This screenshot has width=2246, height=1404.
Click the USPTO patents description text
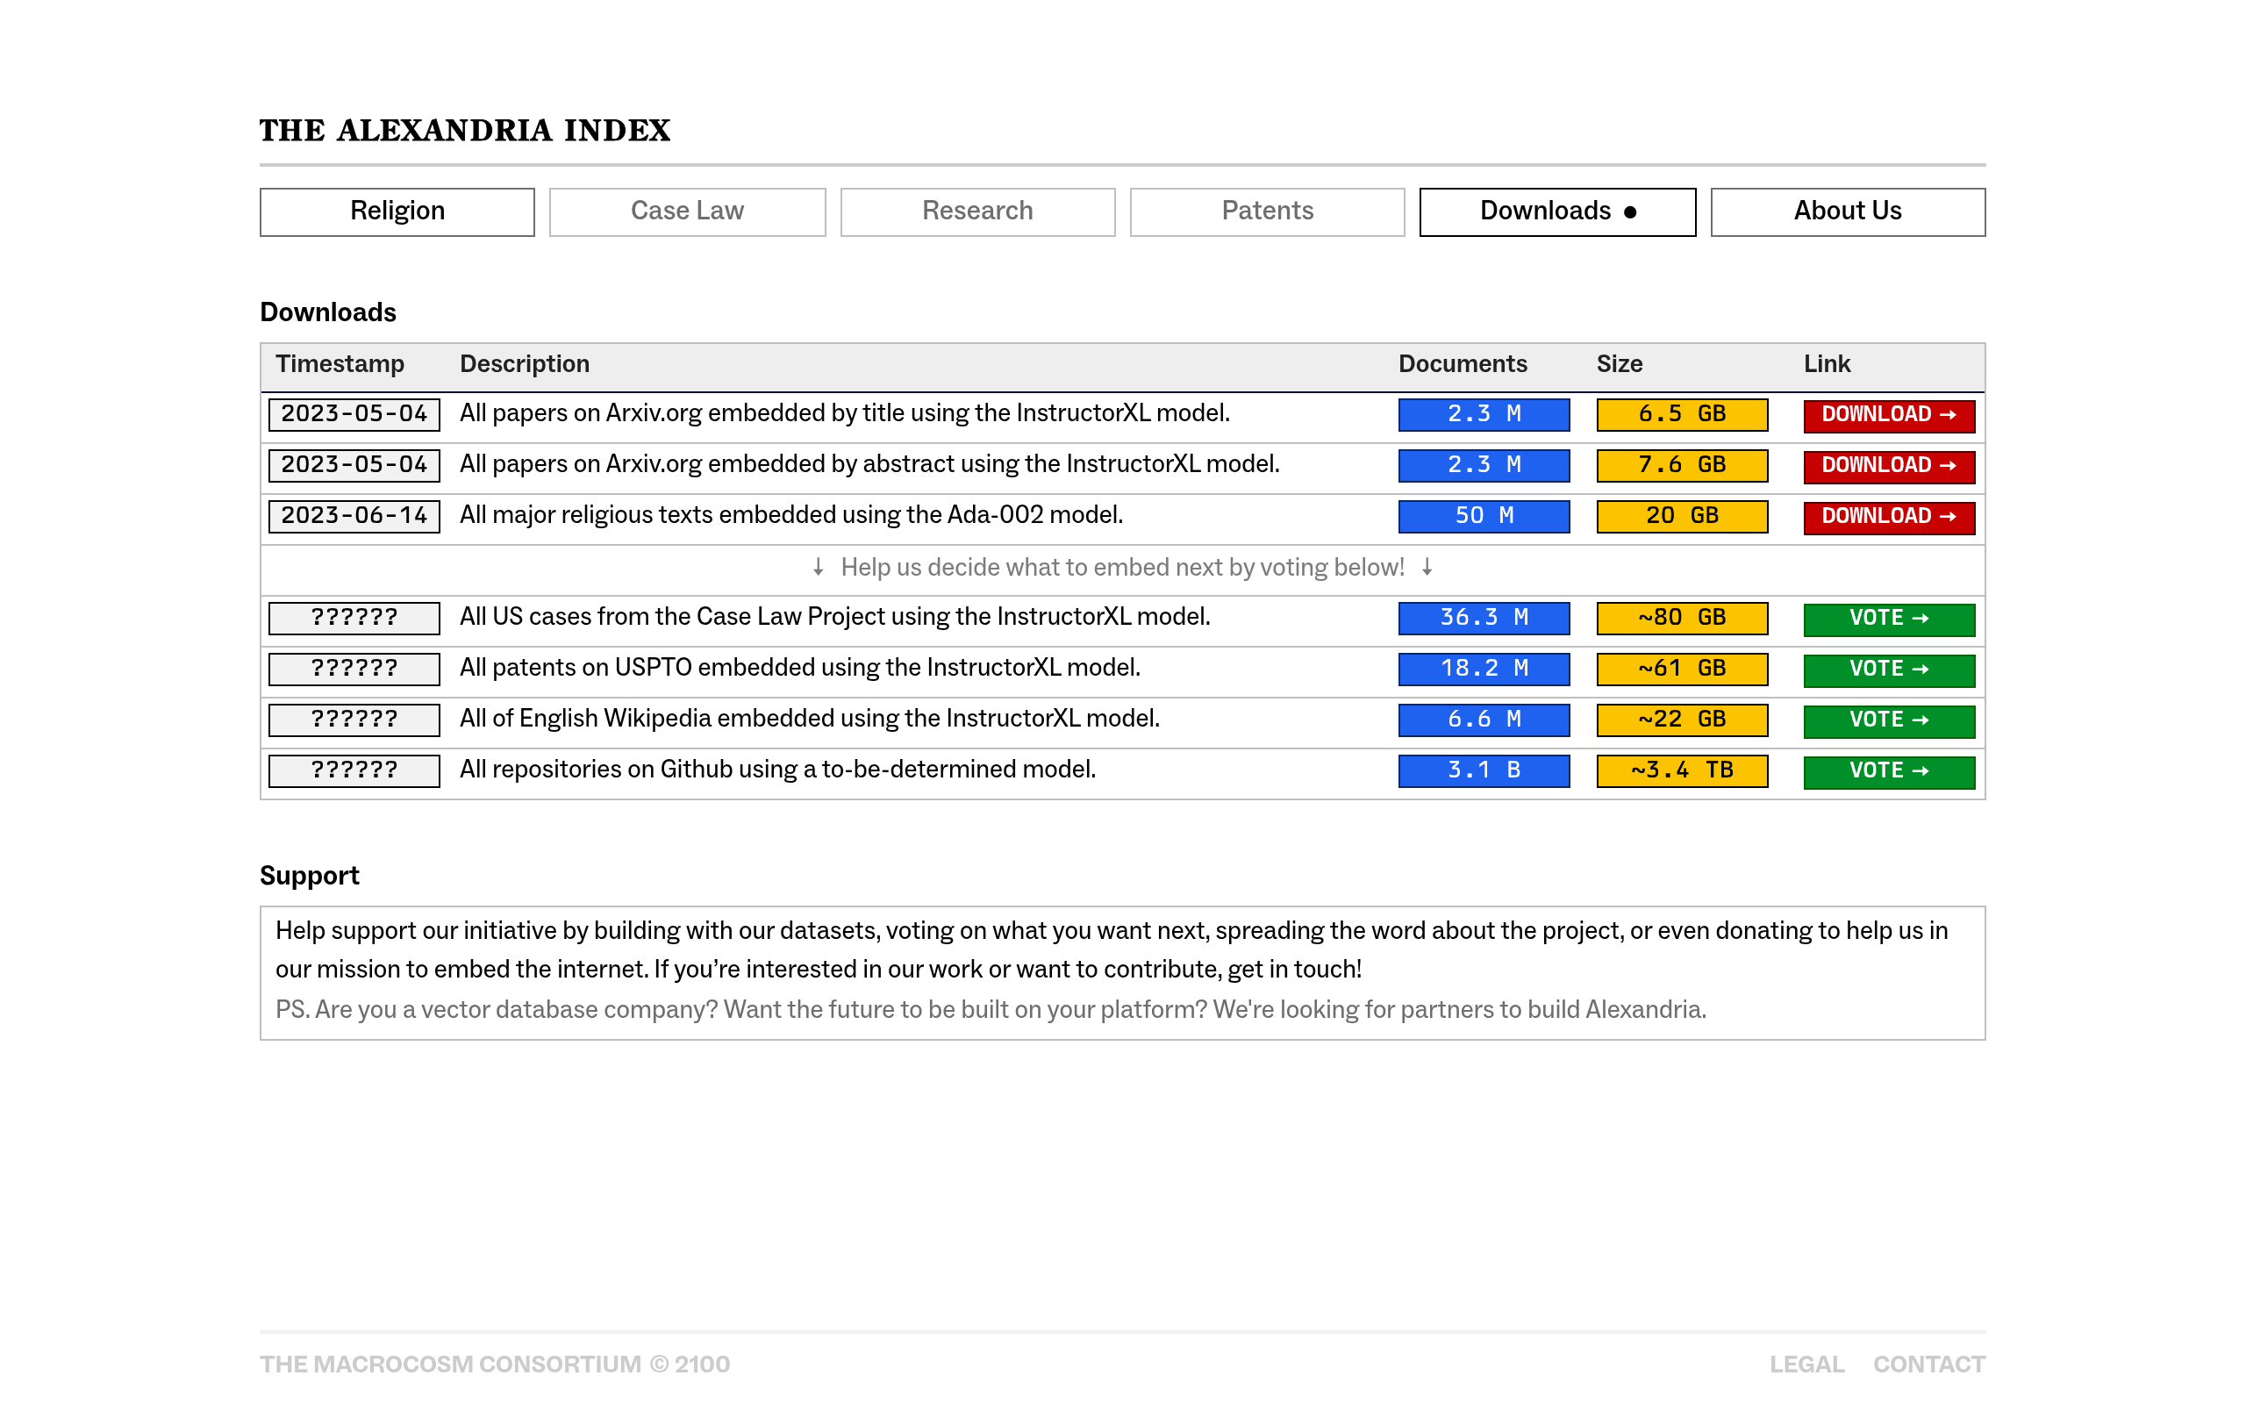(800, 670)
